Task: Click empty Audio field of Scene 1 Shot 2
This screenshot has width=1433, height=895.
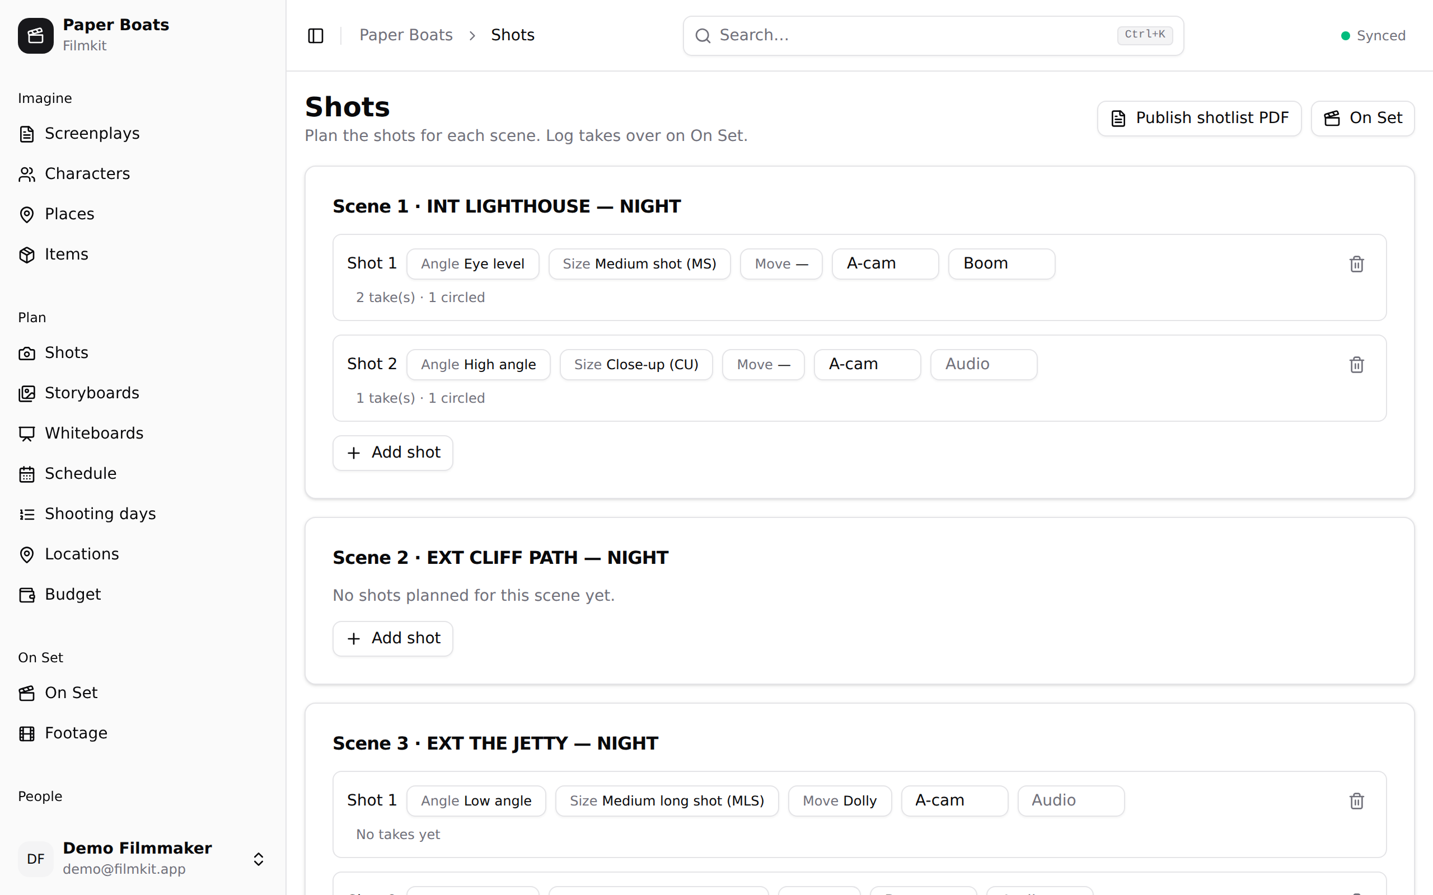Action: click(984, 365)
